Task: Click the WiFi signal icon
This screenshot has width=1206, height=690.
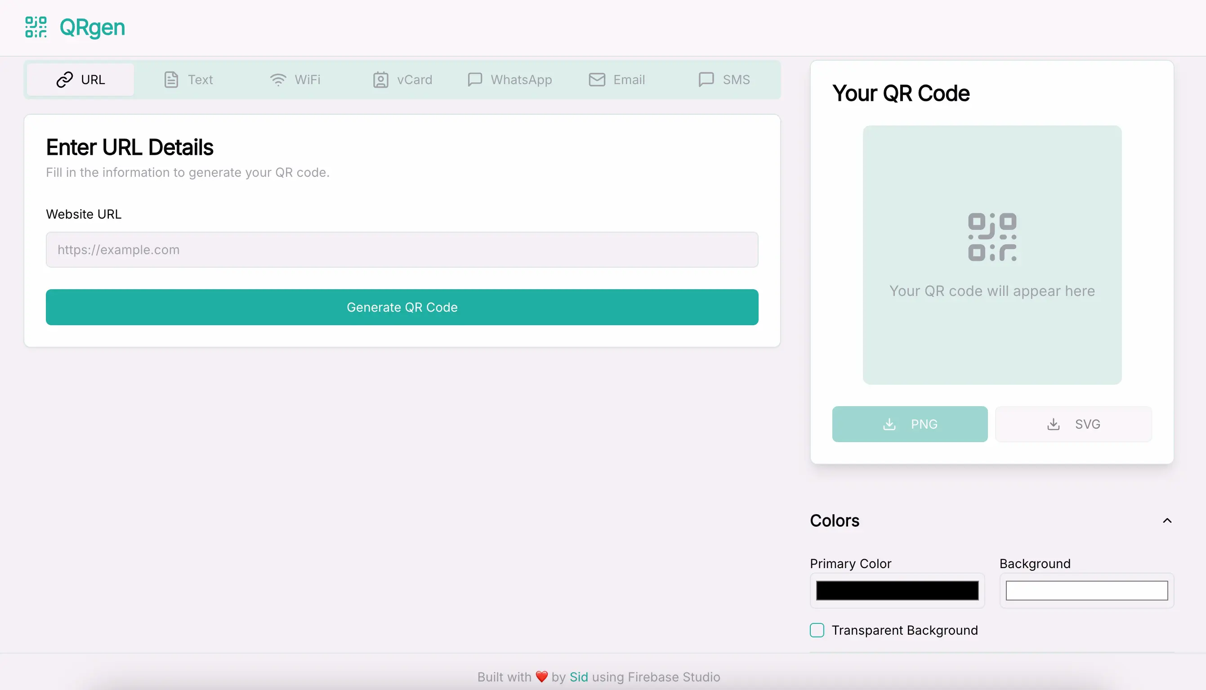Action: pyautogui.click(x=278, y=80)
